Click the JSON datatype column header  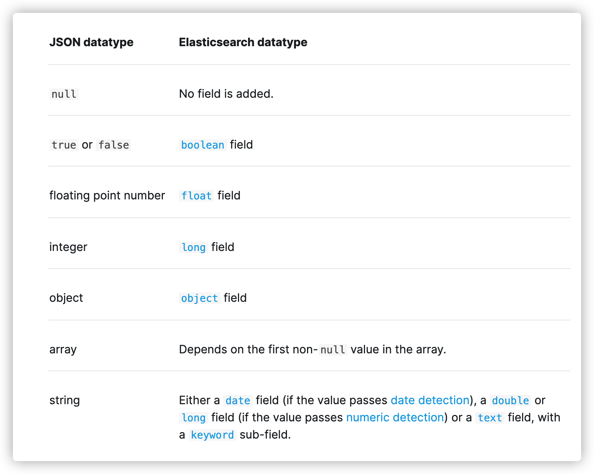pyautogui.click(x=91, y=42)
